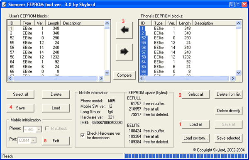Click scroll-down arrow in Phone's EEPROM list
This screenshot has height=160, width=249.
point(239,73)
